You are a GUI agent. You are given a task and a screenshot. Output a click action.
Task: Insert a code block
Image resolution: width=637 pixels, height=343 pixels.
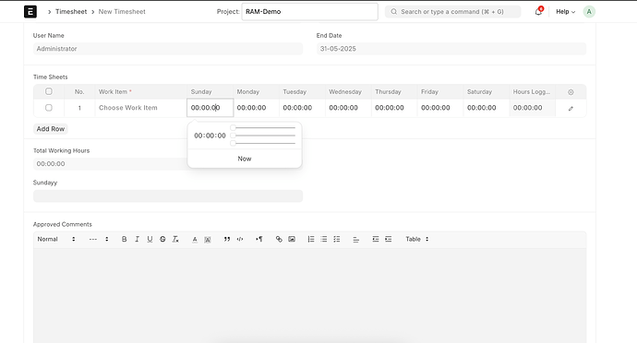point(240,239)
